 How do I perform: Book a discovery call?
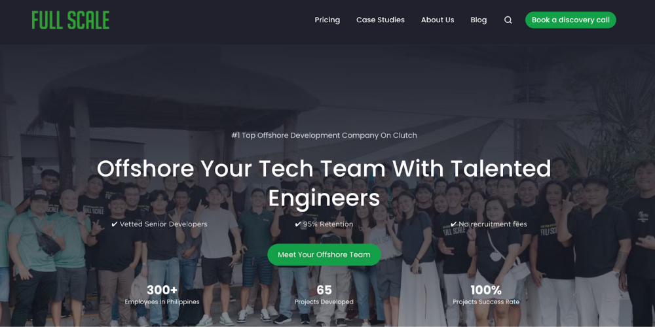tap(571, 20)
